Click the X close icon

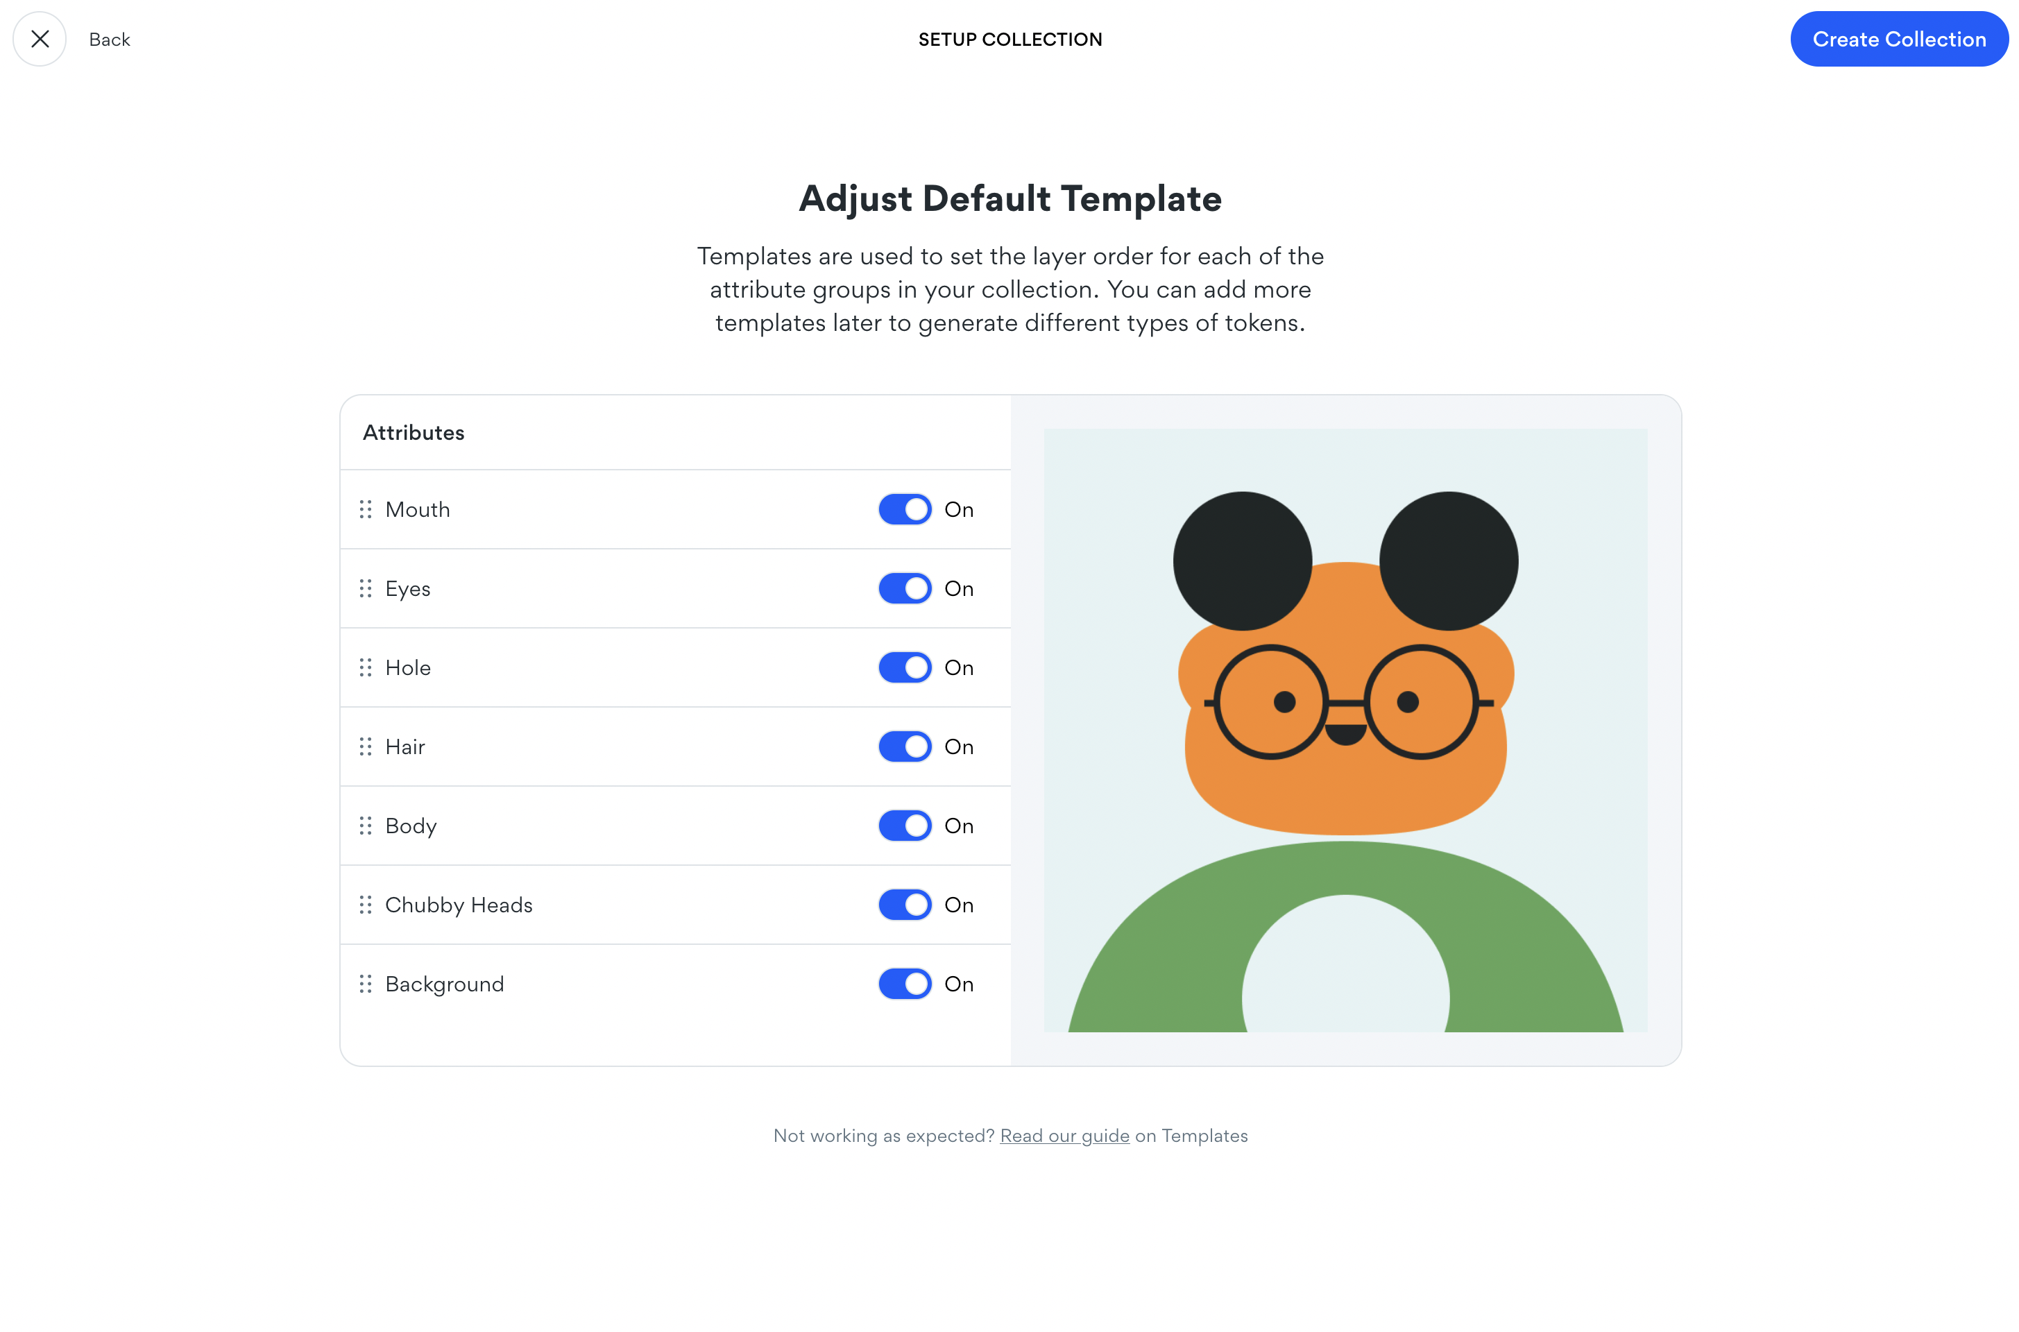(40, 39)
